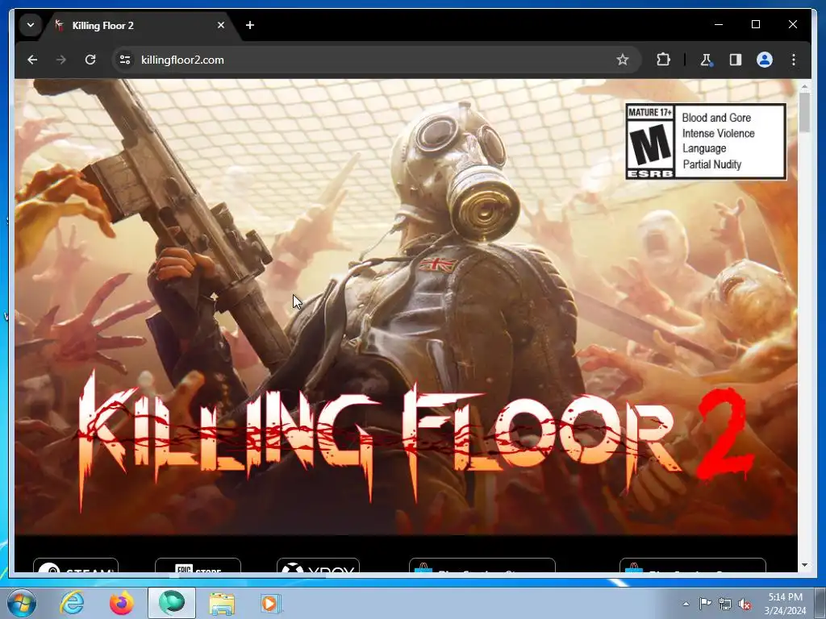Open Windows Explorer folder on taskbar
Screen dimensions: 826x619
point(222,603)
